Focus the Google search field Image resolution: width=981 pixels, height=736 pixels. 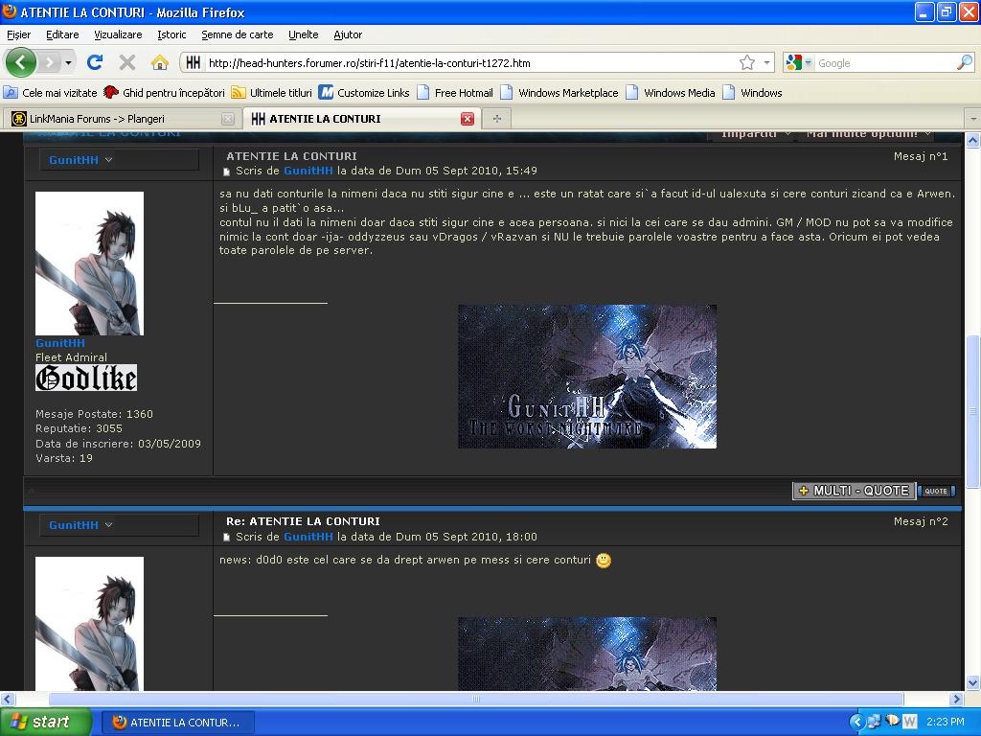(x=884, y=63)
